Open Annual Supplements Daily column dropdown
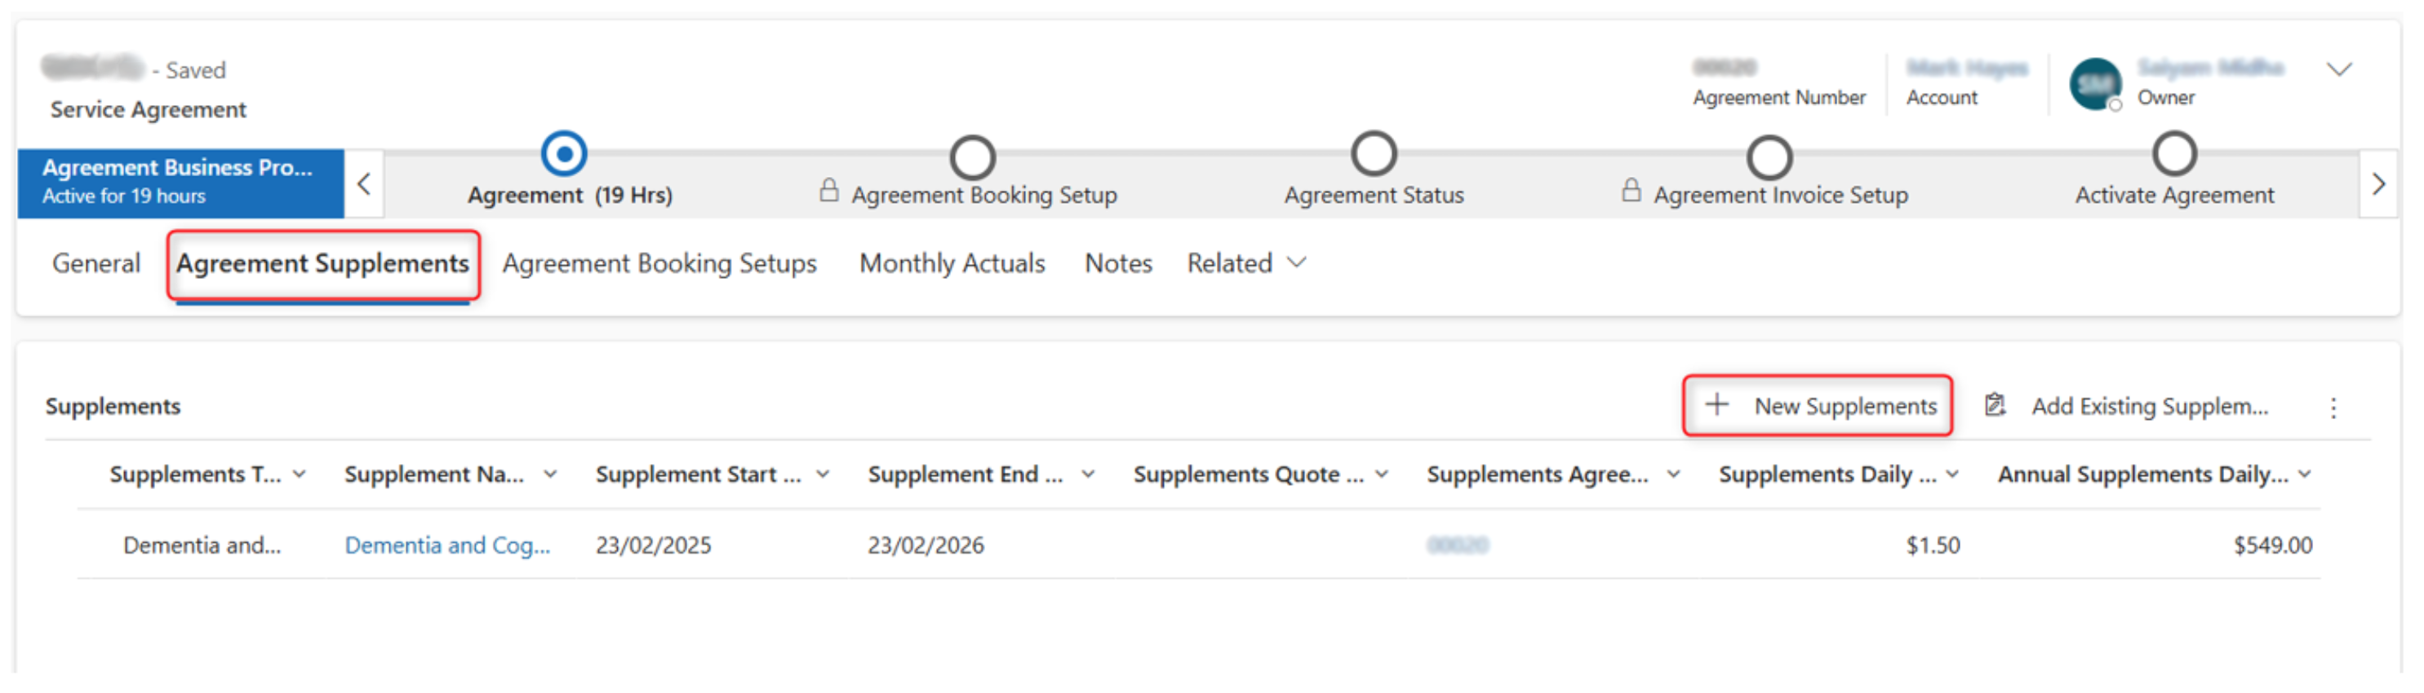This screenshot has height=693, width=2424. click(x=2303, y=475)
